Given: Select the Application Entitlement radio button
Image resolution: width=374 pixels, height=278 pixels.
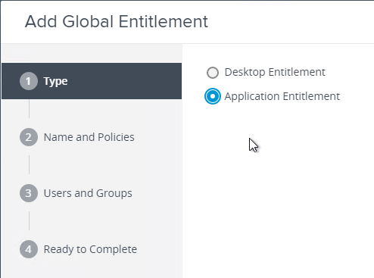Looking at the screenshot, I should click(213, 96).
